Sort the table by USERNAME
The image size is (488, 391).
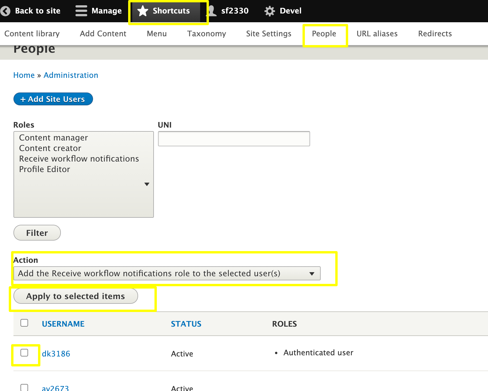tap(63, 324)
